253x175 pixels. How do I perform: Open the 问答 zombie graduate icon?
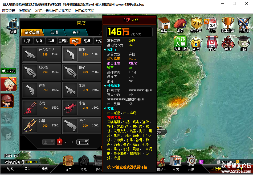point(244,43)
